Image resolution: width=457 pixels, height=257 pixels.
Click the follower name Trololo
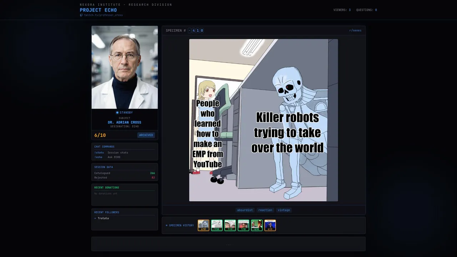103,218
